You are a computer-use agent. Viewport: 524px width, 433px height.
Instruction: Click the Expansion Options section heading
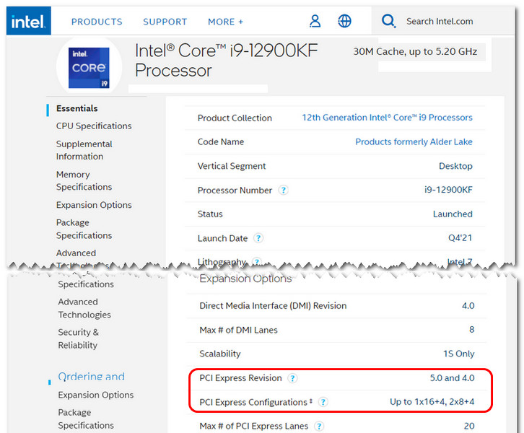(x=245, y=279)
